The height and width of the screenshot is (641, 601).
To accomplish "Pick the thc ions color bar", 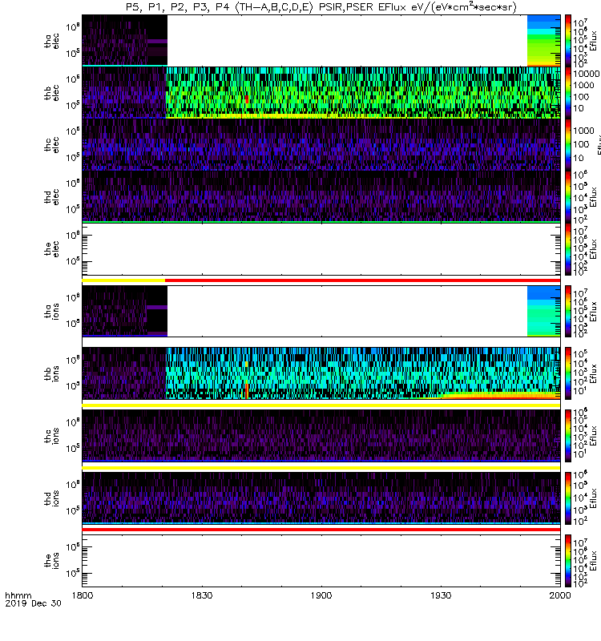I will [x=568, y=436].
